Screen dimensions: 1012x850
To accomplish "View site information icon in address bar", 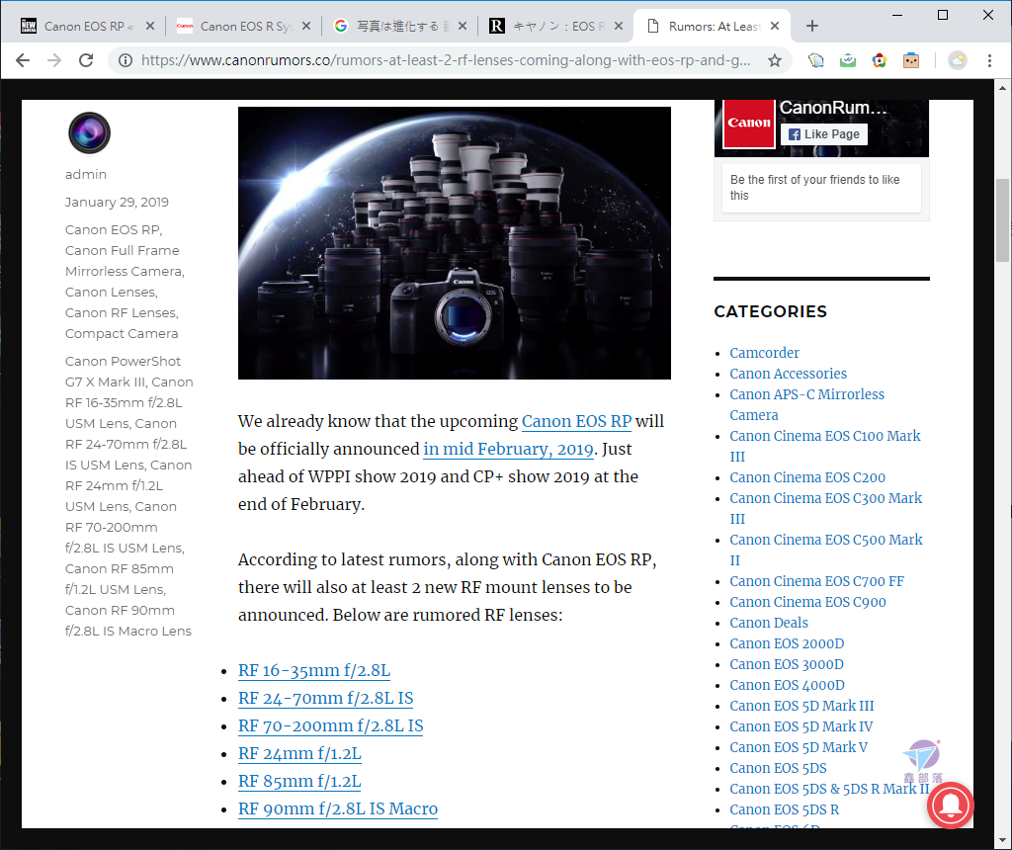I will (126, 60).
